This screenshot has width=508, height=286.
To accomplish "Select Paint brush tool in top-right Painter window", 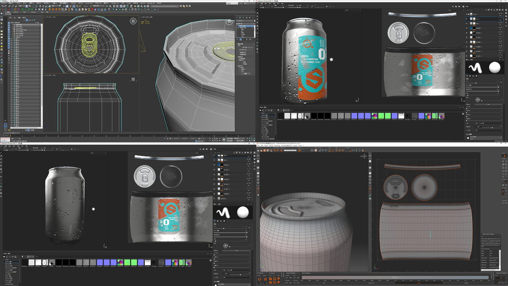I will [257, 10].
